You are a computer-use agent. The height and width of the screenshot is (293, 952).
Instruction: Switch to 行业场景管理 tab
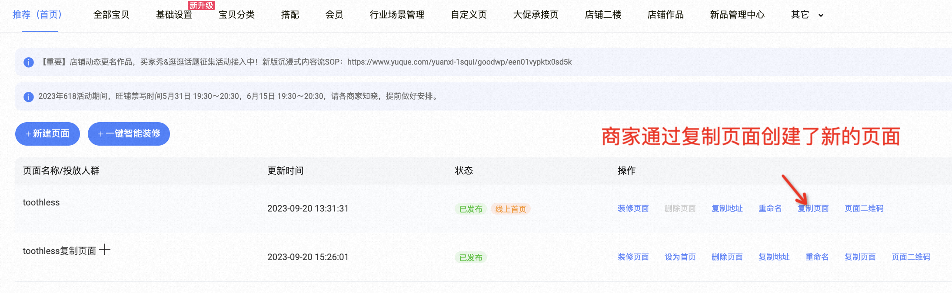pos(397,15)
